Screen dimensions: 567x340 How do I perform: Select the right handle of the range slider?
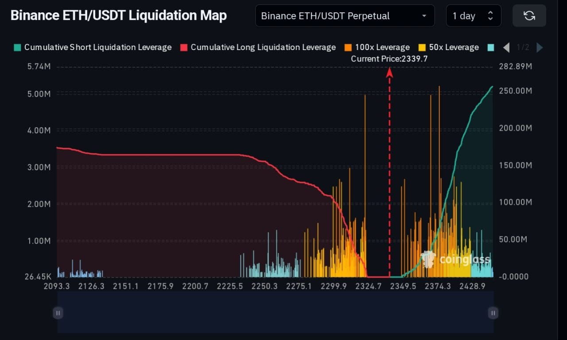coord(493,313)
